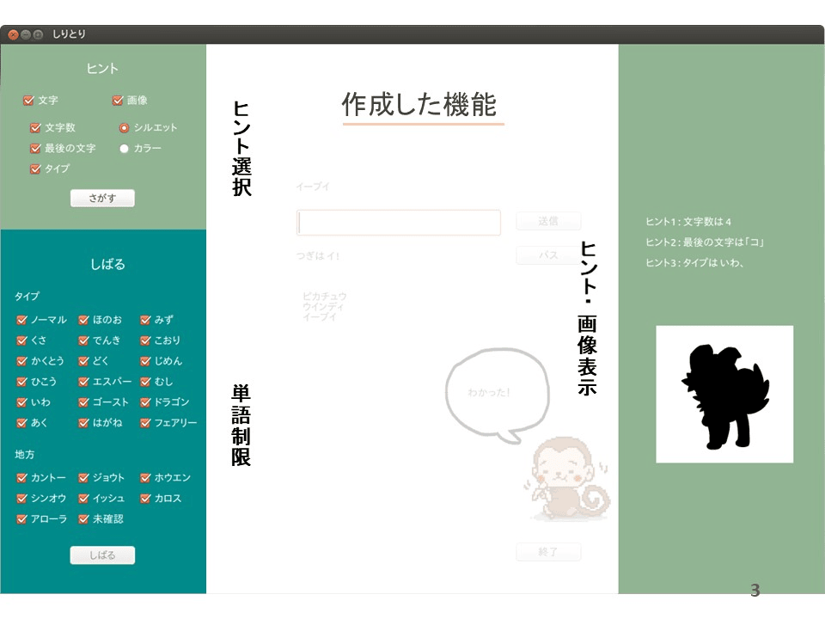Click the ヒント1 文字数は4 text
825x619 pixels.
pos(688,222)
